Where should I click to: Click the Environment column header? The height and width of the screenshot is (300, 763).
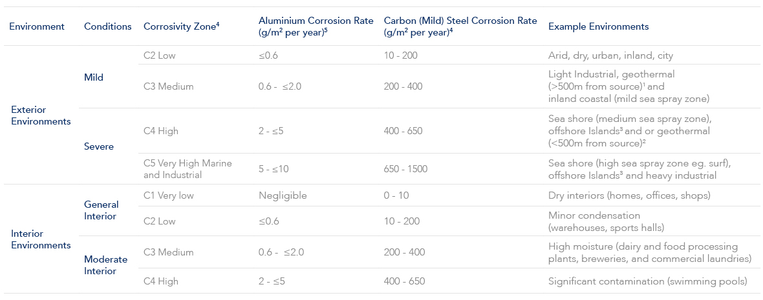tap(37, 26)
